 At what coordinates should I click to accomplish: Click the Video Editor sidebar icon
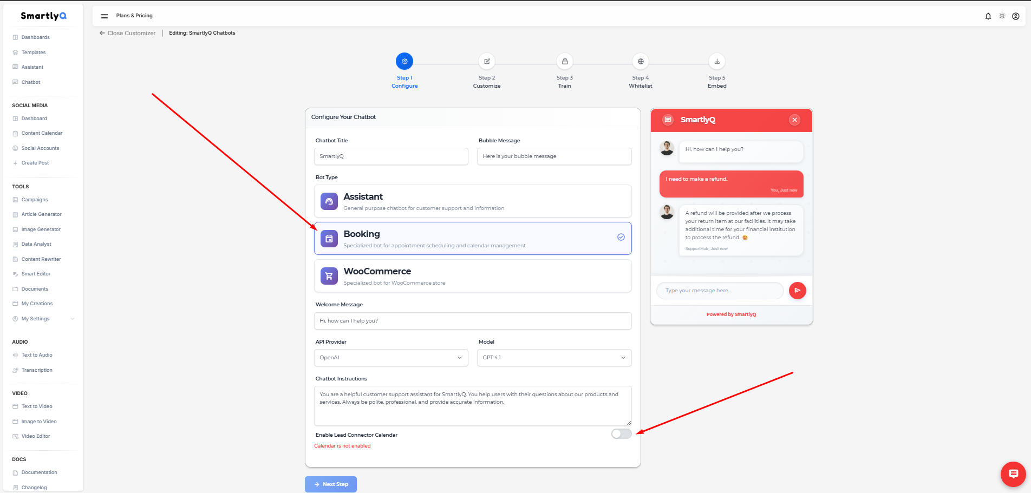pos(15,436)
